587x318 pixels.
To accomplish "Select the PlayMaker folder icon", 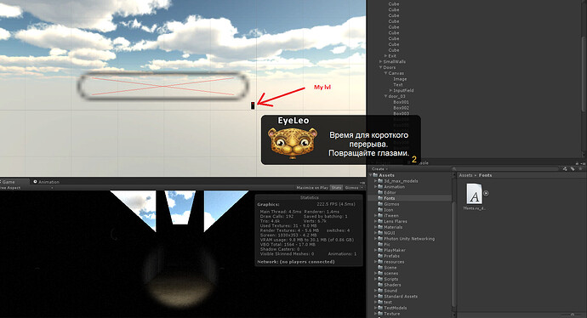I will tap(380, 250).
